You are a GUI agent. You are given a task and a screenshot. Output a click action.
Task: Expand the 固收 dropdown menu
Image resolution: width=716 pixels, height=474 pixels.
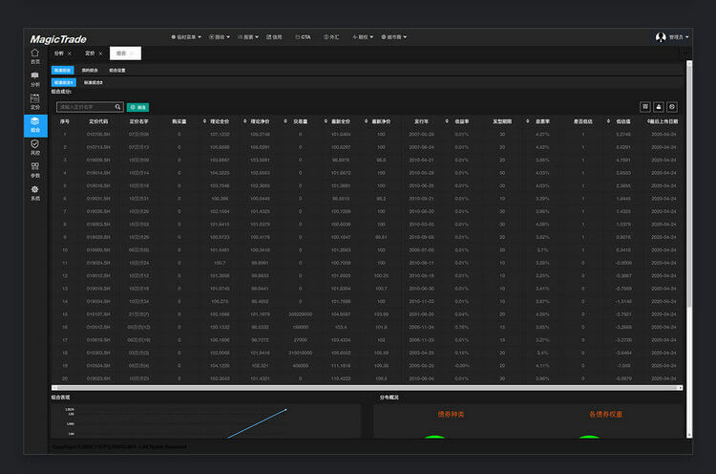(220, 37)
